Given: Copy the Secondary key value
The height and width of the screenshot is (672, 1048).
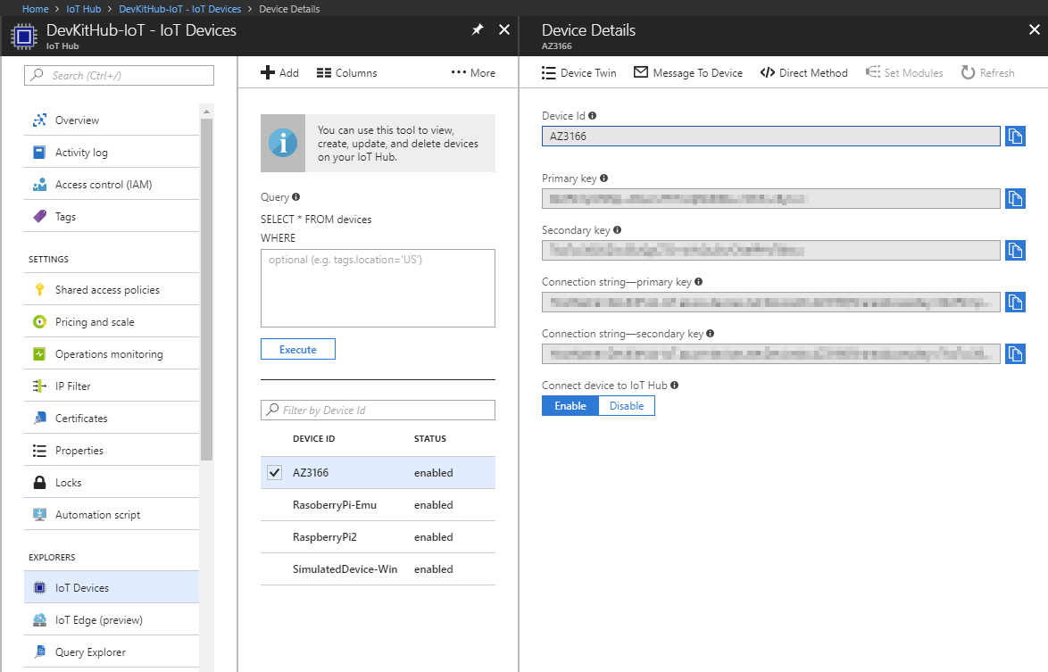Looking at the screenshot, I should 1015,250.
